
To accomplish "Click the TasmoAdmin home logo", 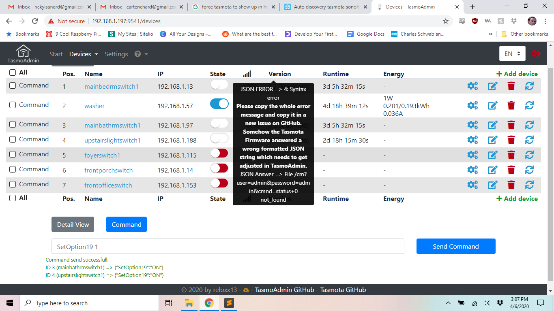I will (22, 53).
